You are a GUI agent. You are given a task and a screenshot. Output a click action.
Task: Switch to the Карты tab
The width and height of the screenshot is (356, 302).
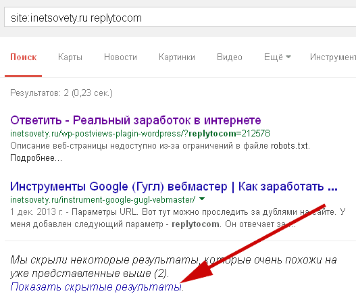click(x=70, y=57)
